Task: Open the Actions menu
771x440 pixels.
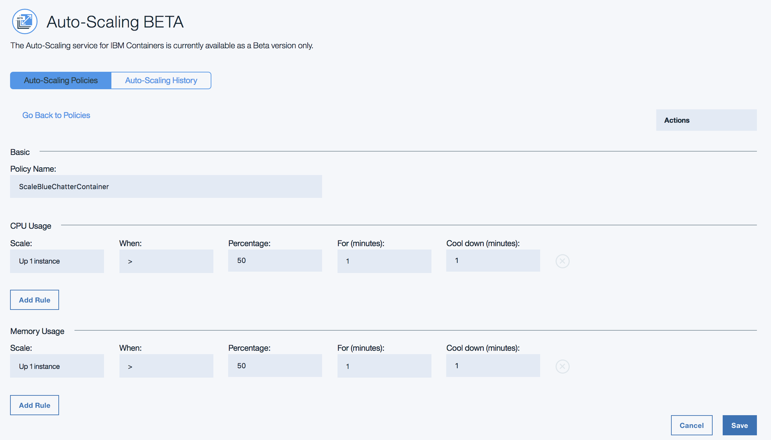Action: click(x=706, y=120)
